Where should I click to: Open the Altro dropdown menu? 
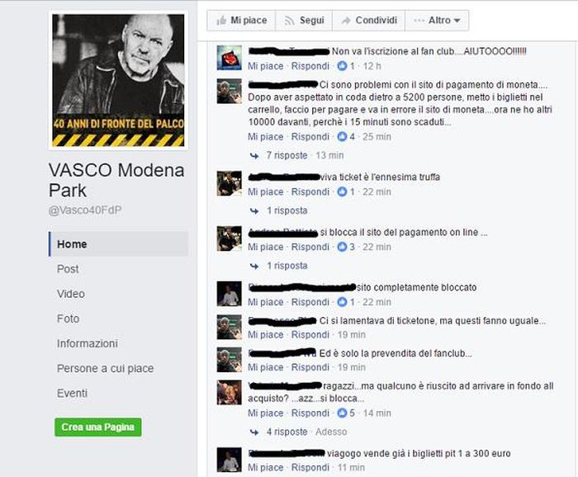(437, 21)
